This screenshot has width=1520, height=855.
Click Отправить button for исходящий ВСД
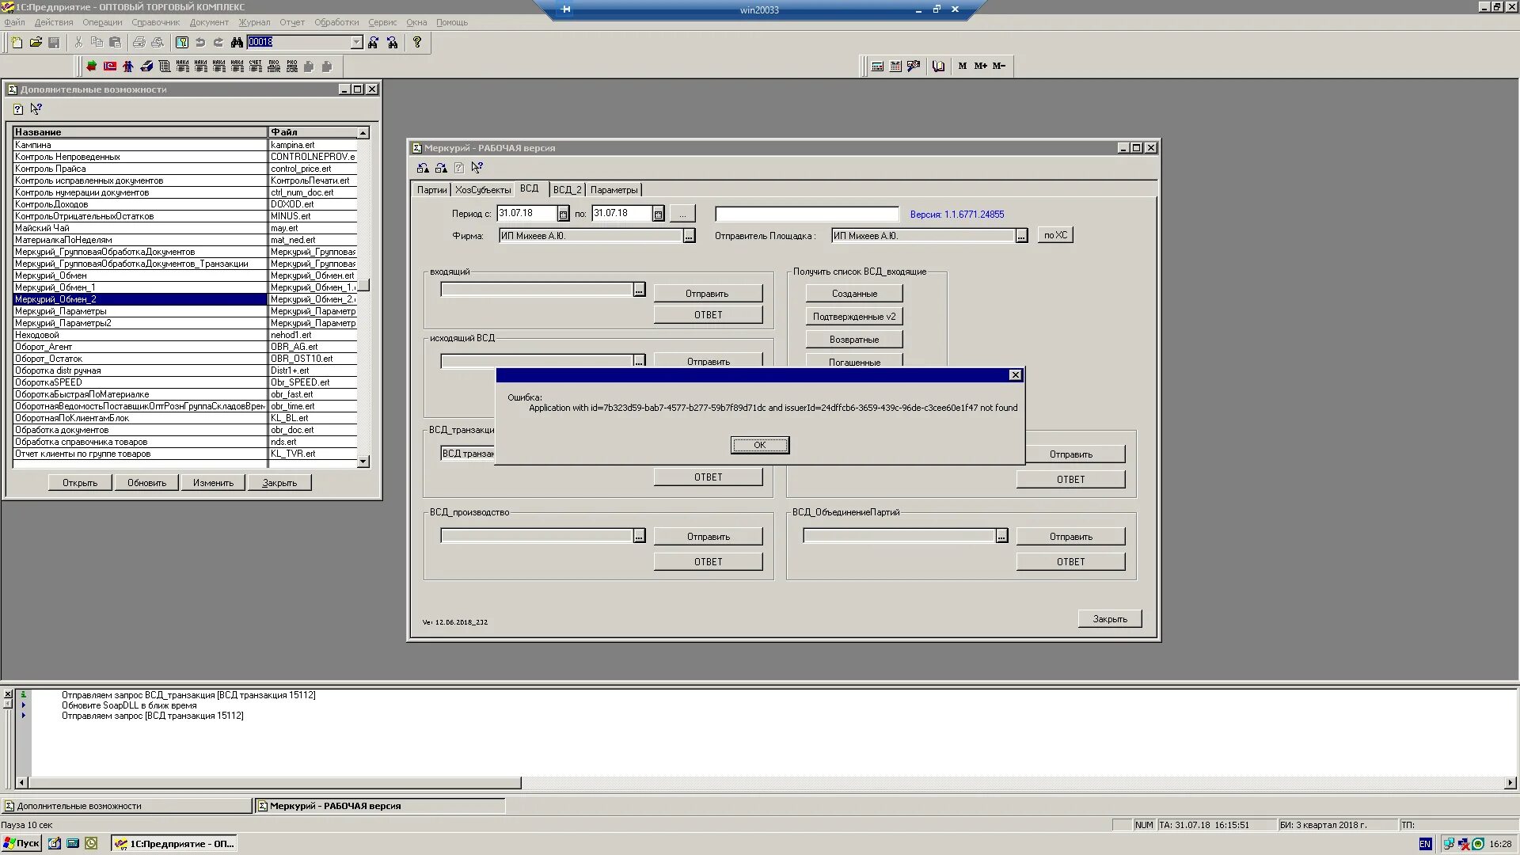point(708,361)
